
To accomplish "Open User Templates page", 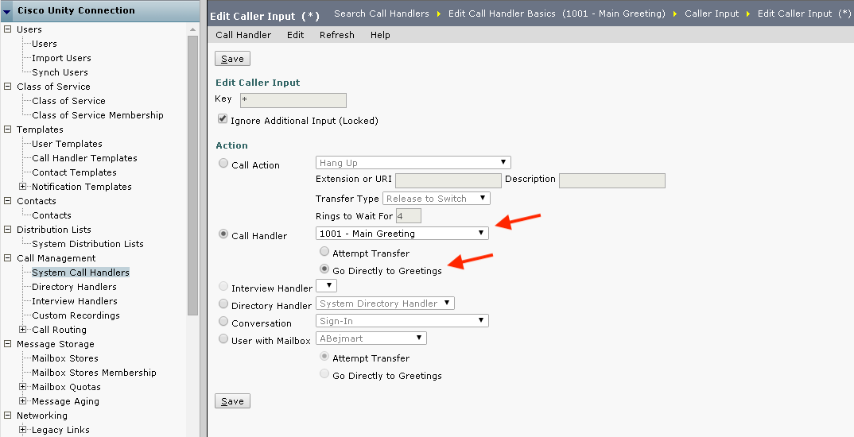I will tap(67, 144).
